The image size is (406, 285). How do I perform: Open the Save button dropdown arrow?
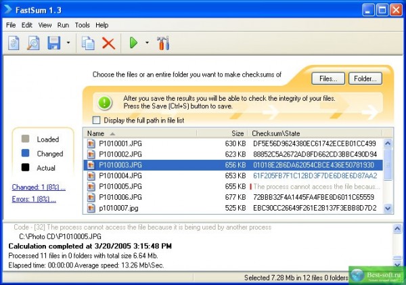point(68,43)
